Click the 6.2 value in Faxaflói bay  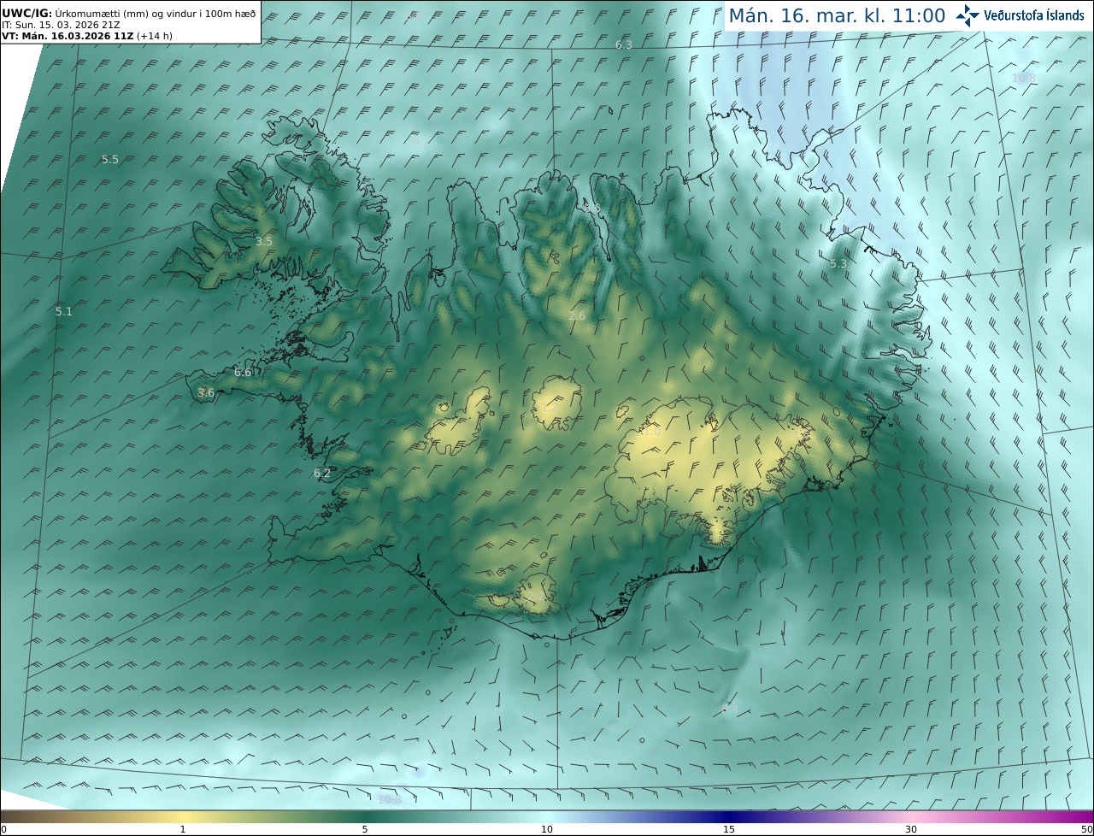(322, 474)
